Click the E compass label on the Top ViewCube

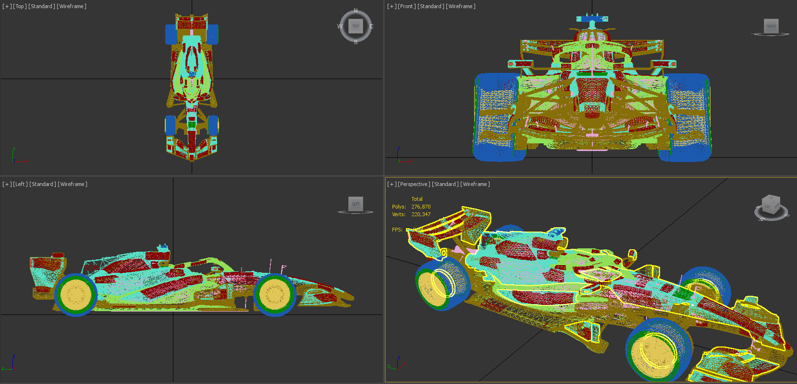pos(371,26)
